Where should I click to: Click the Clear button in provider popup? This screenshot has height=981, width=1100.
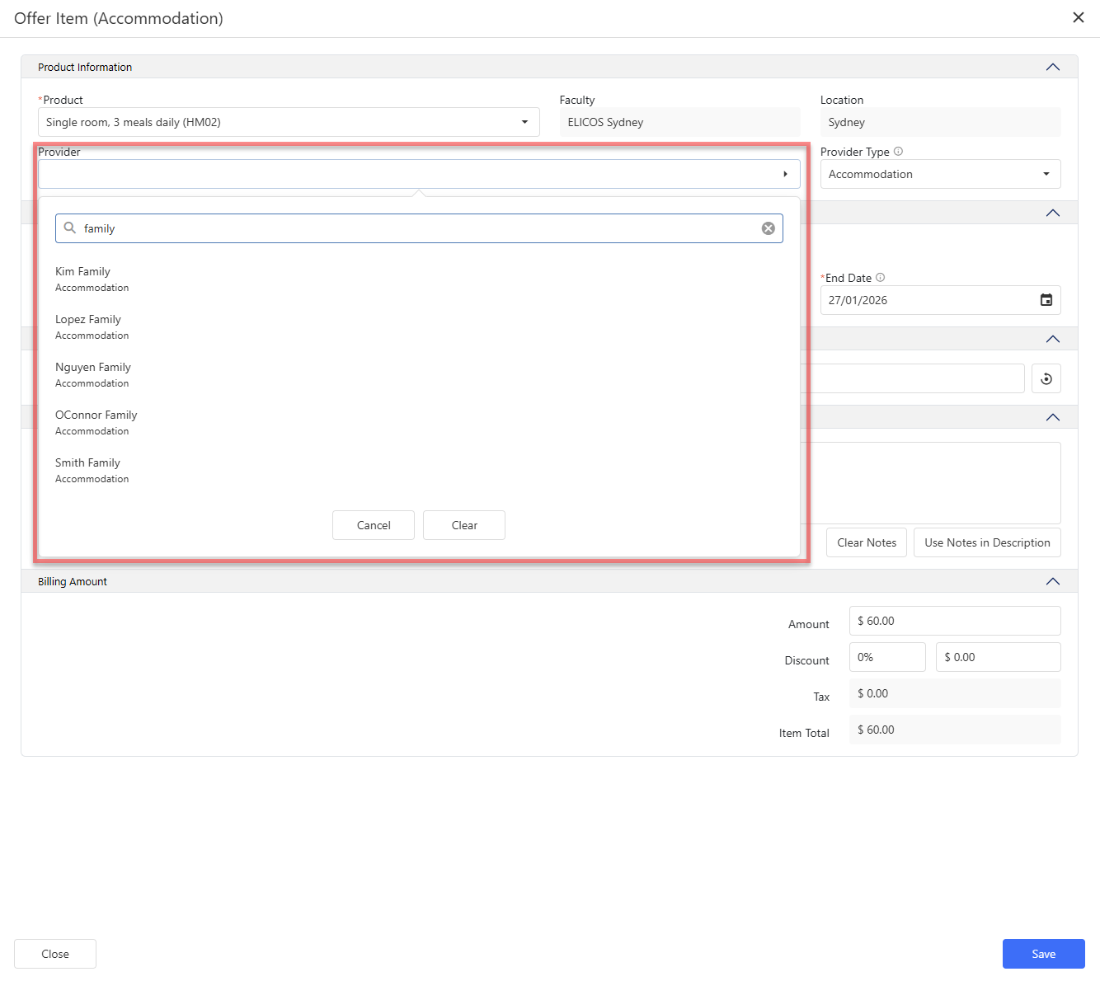coord(463,525)
